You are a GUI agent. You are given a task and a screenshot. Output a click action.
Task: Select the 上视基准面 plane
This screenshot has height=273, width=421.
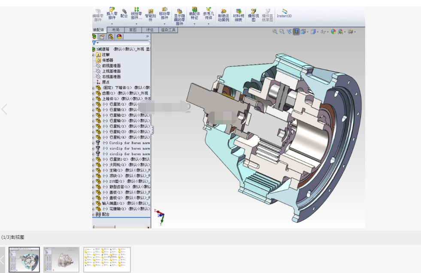coord(111,71)
